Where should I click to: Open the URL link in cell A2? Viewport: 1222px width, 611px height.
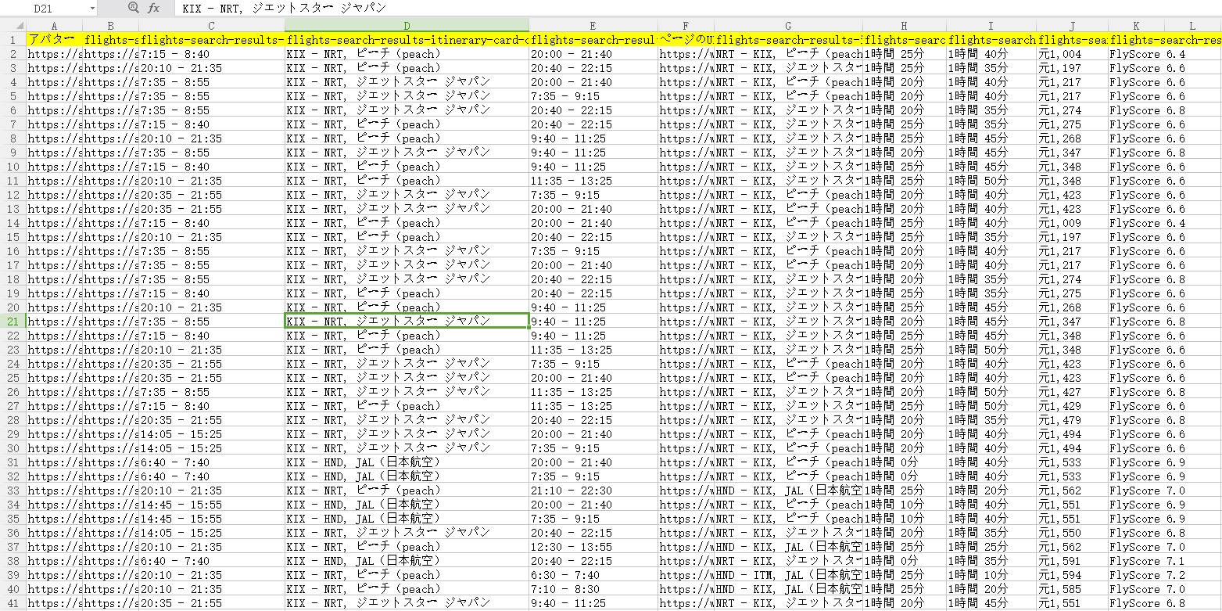click(x=53, y=54)
